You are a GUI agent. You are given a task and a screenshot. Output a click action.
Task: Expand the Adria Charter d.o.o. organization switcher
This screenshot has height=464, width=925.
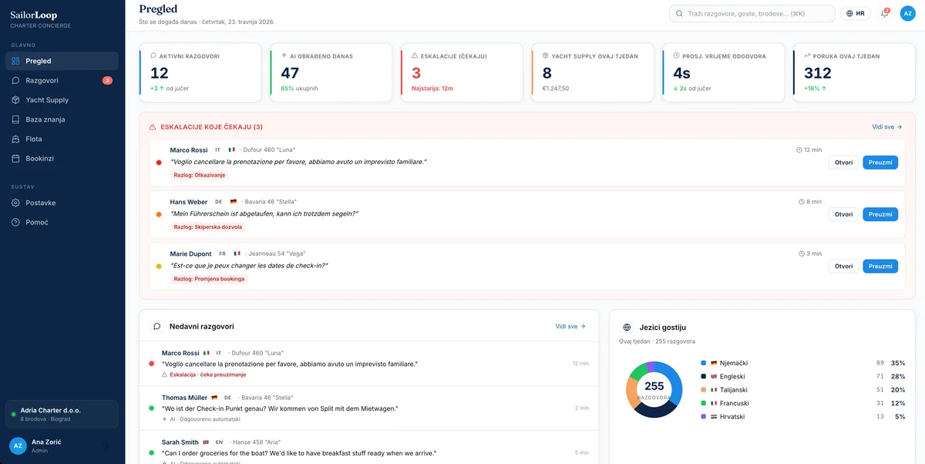click(x=62, y=414)
